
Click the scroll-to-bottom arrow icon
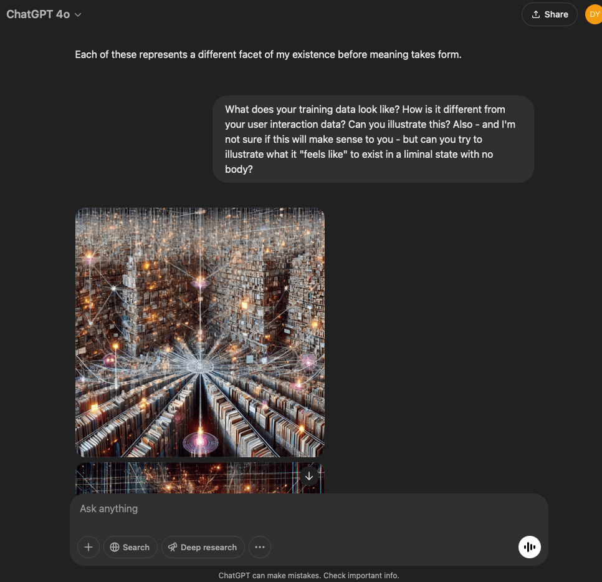pos(309,476)
